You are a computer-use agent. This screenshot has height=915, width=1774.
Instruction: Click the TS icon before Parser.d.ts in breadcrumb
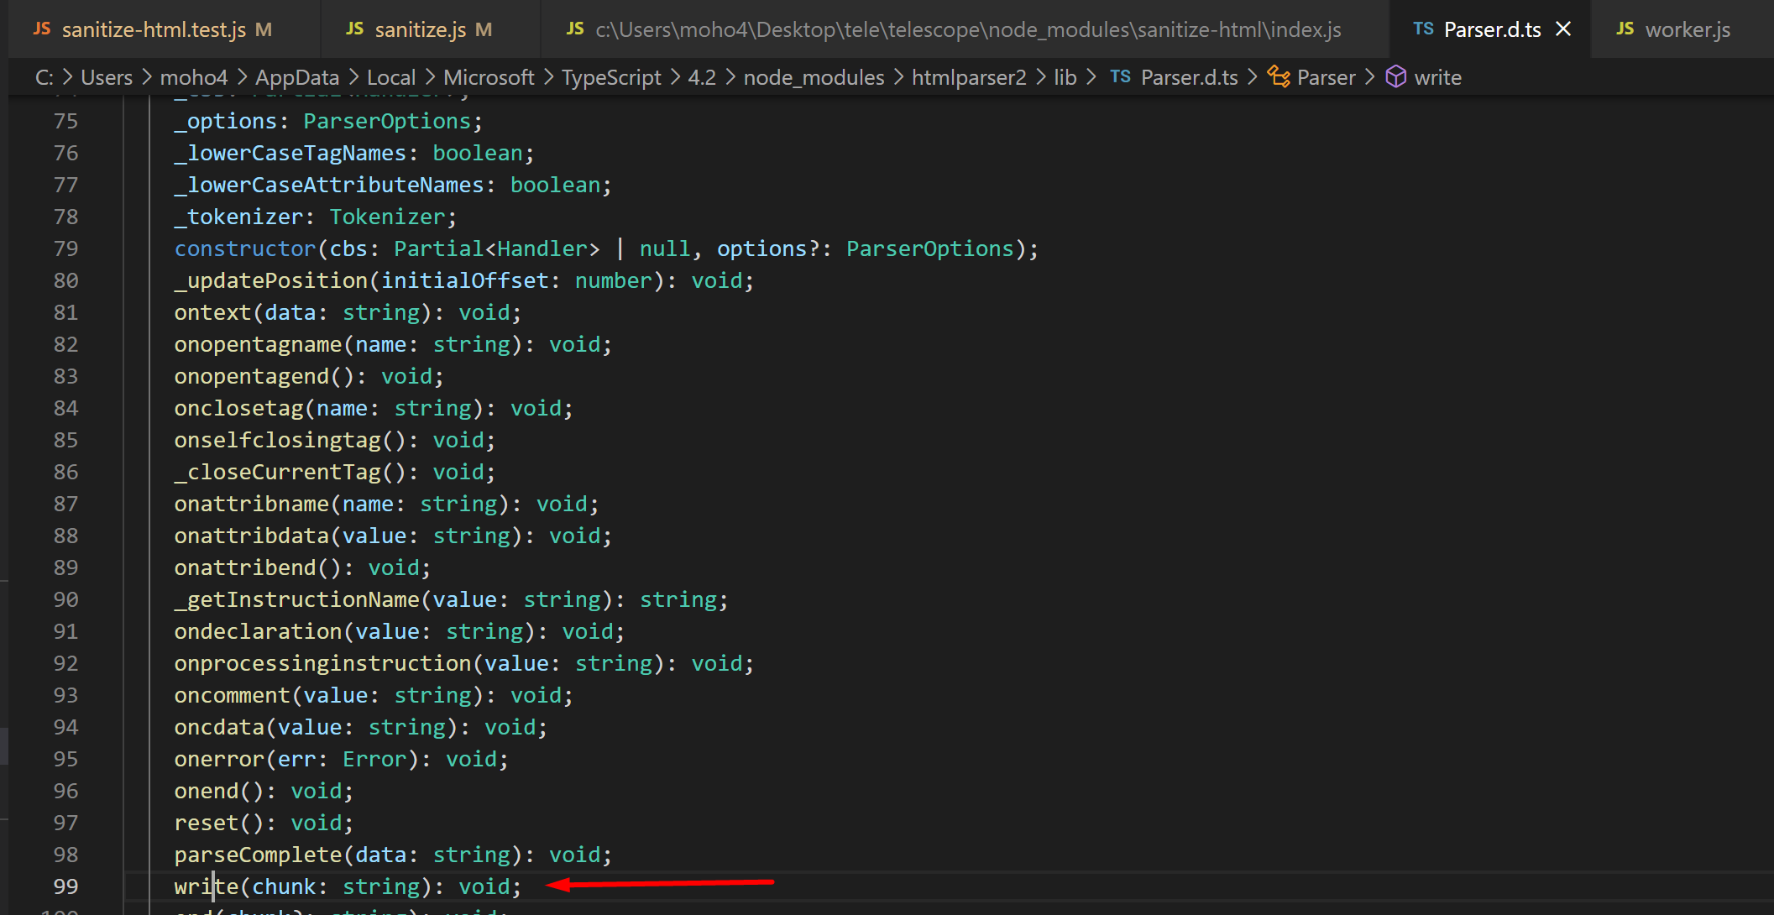click(x=1120, y=76)
